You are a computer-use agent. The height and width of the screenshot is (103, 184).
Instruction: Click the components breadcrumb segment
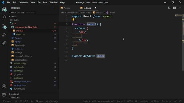(72, 13)
